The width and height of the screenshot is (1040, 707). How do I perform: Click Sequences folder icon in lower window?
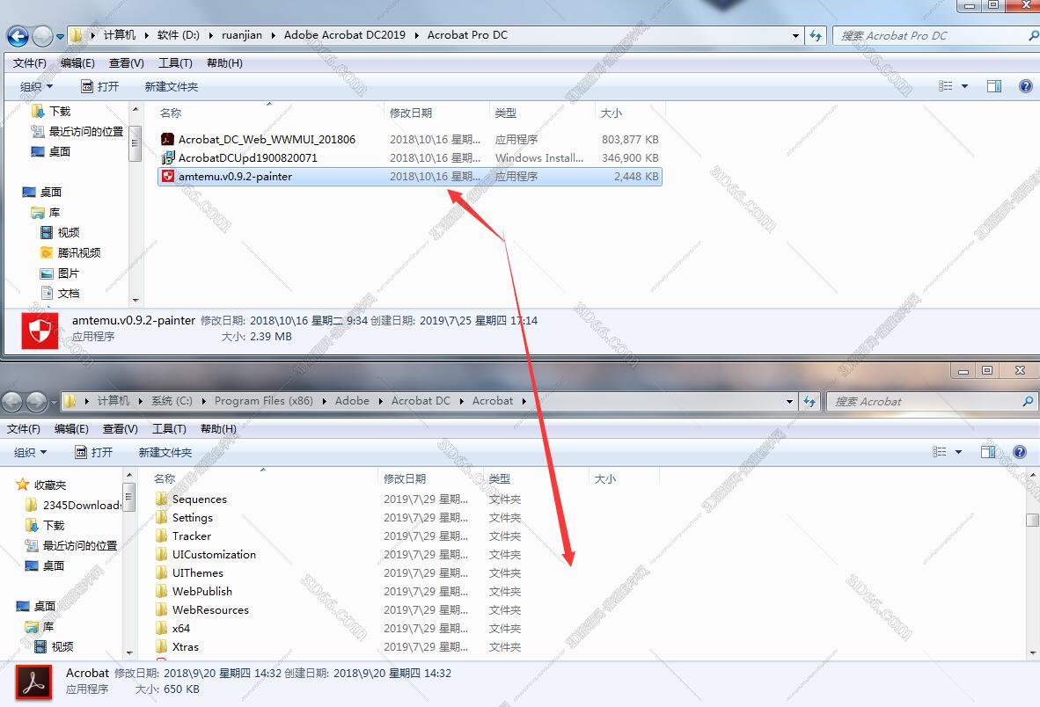click(x=161, y=499)
